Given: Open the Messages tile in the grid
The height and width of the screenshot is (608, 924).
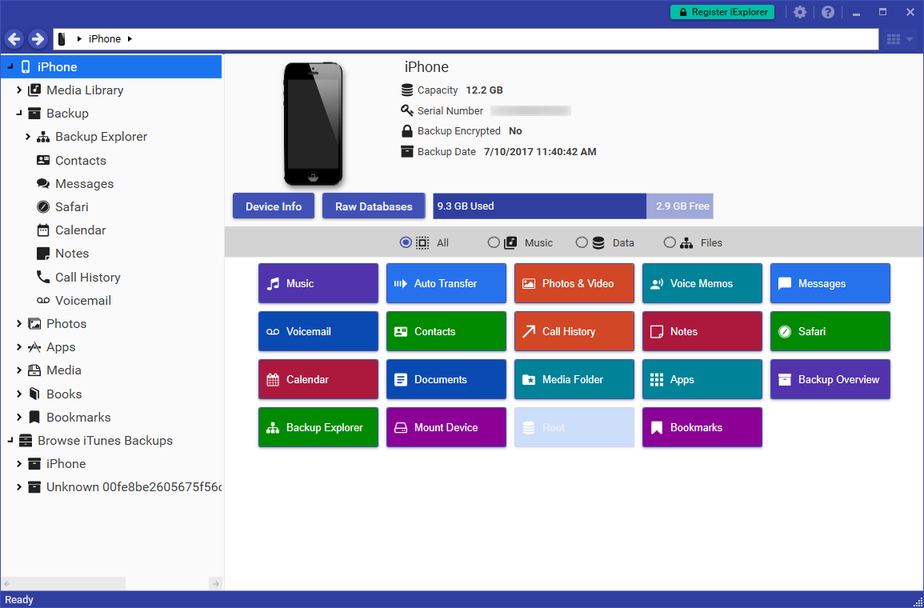Looking at the screenshot, I should (x=830, y=283).
